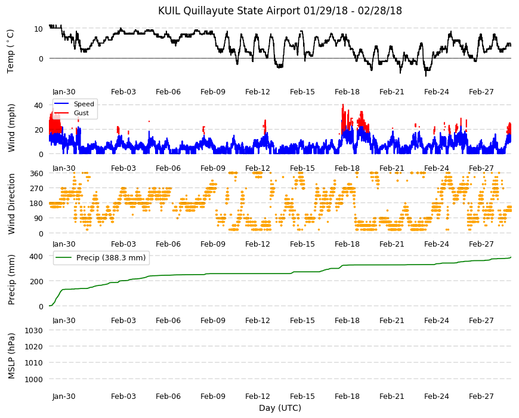The height and width of the screenshot is (418, 519).
Task: Click the MSLP (hPa) axis label
Action: click(11, 356)
